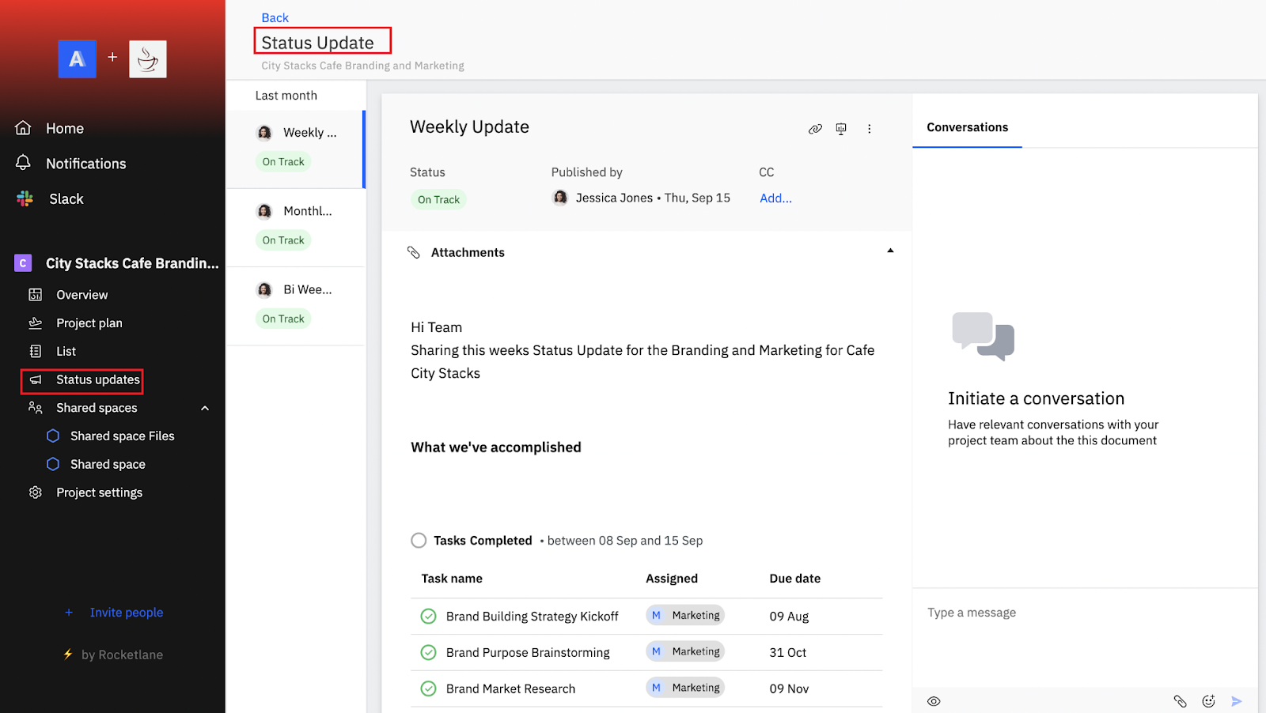Click the coffee cup customer logo
The width and height of the screenshot is (1266, 713).
148,58
